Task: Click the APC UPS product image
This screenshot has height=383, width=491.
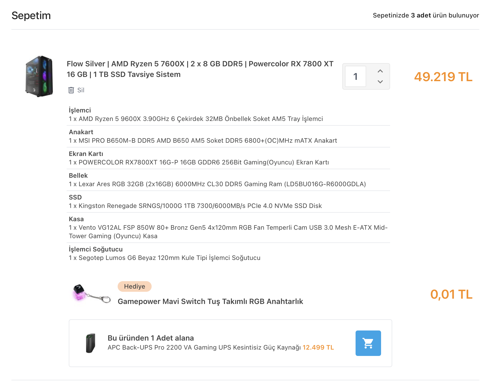Action: pyautogui.click(x=90, y=343)
